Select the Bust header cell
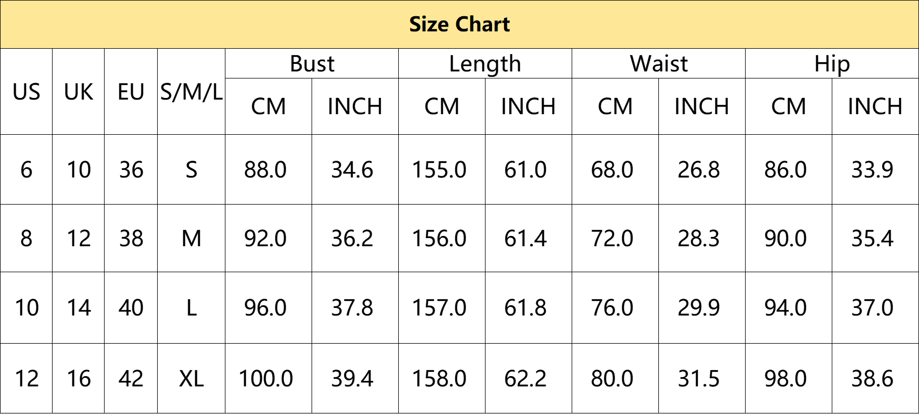The height and width of the screenshot is (414, 919). 312,64
